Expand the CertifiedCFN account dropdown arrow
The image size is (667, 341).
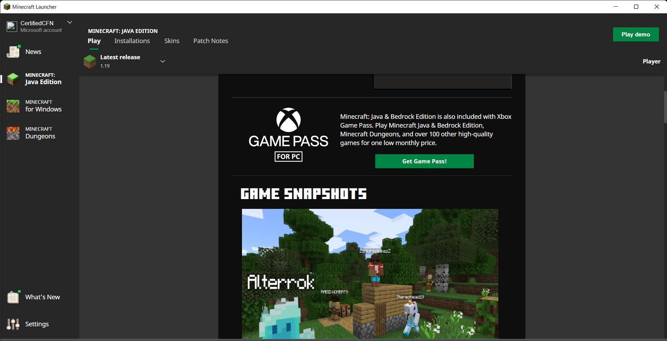(x=70, y=22)
